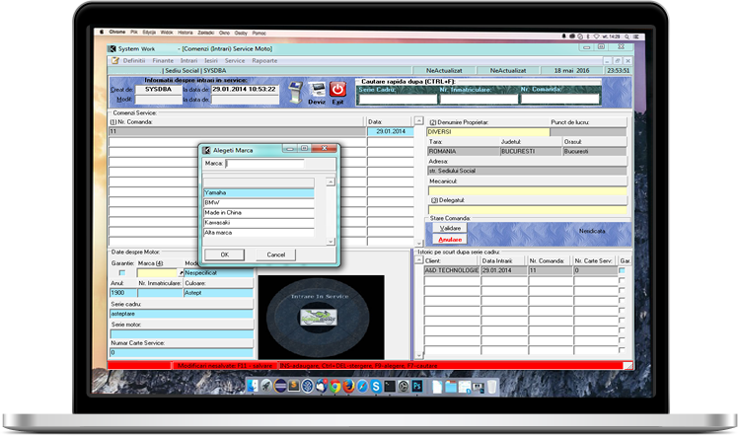Viewport: 739px width, 436px height.
Task: Check Gar. box for A&D TECHNOLOGIE row
Action: (x=622, y=269)
